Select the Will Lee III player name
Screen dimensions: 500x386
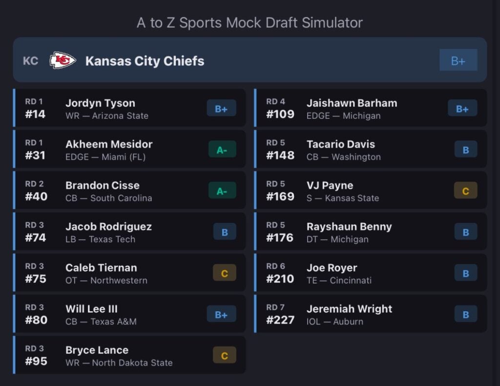pyautogui.click(x=91, y=309)
